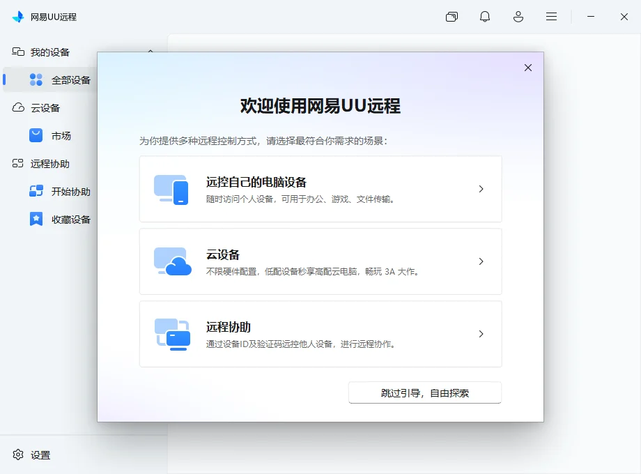Open the user account icon
The image size is (641, 474).
[x=518, y=17]
